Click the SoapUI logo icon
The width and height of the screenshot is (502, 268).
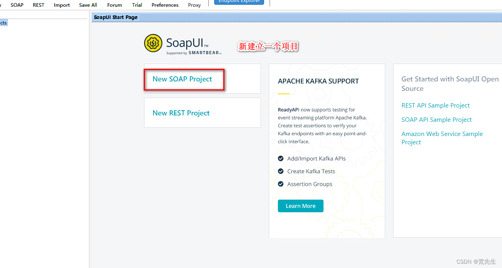click(153, 43)
